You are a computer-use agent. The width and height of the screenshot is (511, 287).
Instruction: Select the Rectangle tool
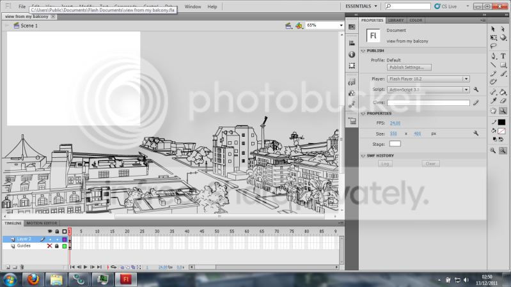503,65
